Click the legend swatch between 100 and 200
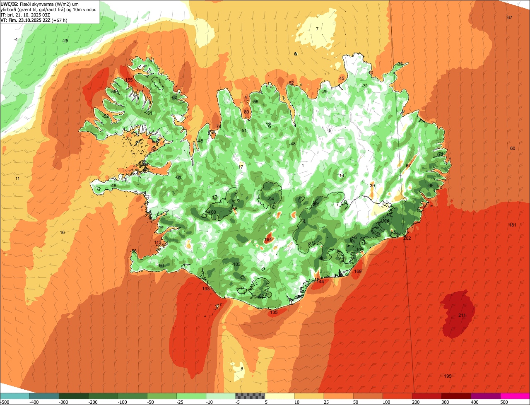The height and width of the screenshot is (405, 530). tap(397, 396)
